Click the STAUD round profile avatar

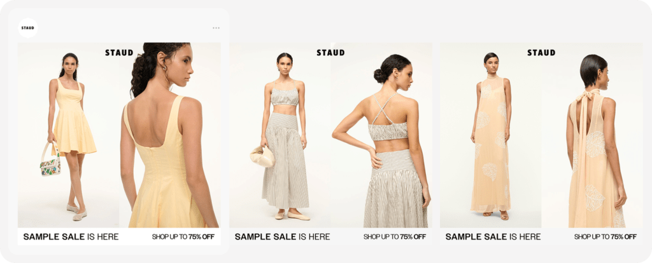click(x=28, y=28)
